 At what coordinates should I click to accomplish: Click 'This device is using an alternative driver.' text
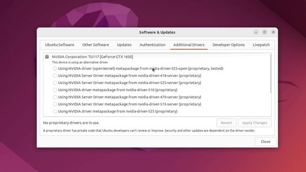[x=80, y=63]
